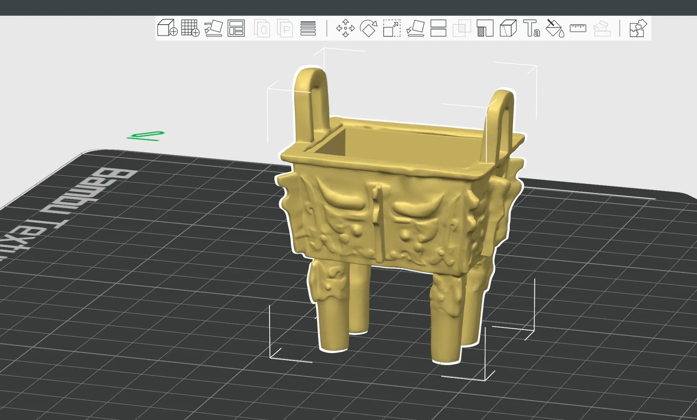This screenshot has width=697, height=420.
Task: Click the Add model cube icon
Action: click(x=167, y=28)
